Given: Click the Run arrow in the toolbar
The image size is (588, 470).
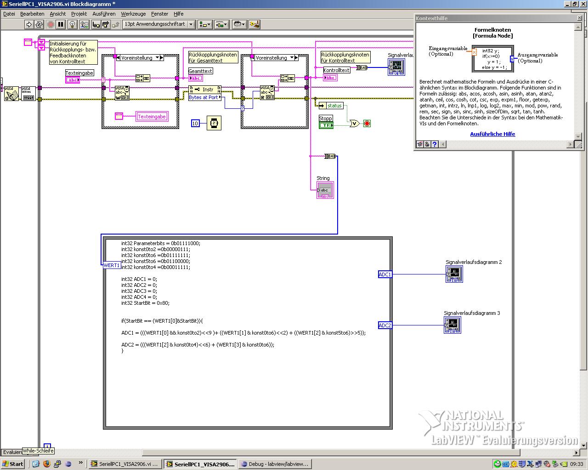Looking at the screenshot, I should point(29,24).
